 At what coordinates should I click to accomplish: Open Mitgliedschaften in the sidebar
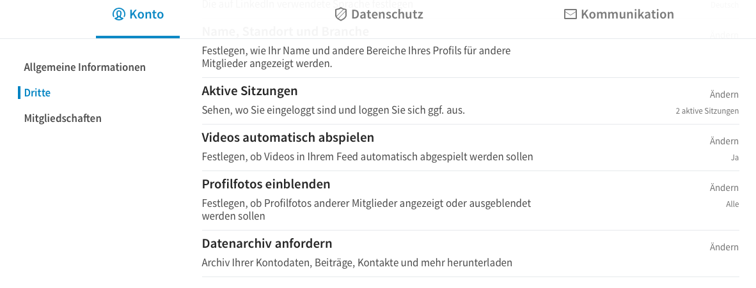click(63, 118)
